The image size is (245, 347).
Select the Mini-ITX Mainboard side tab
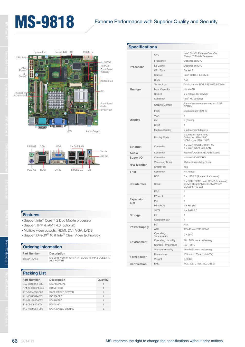(x=4, y=252)
